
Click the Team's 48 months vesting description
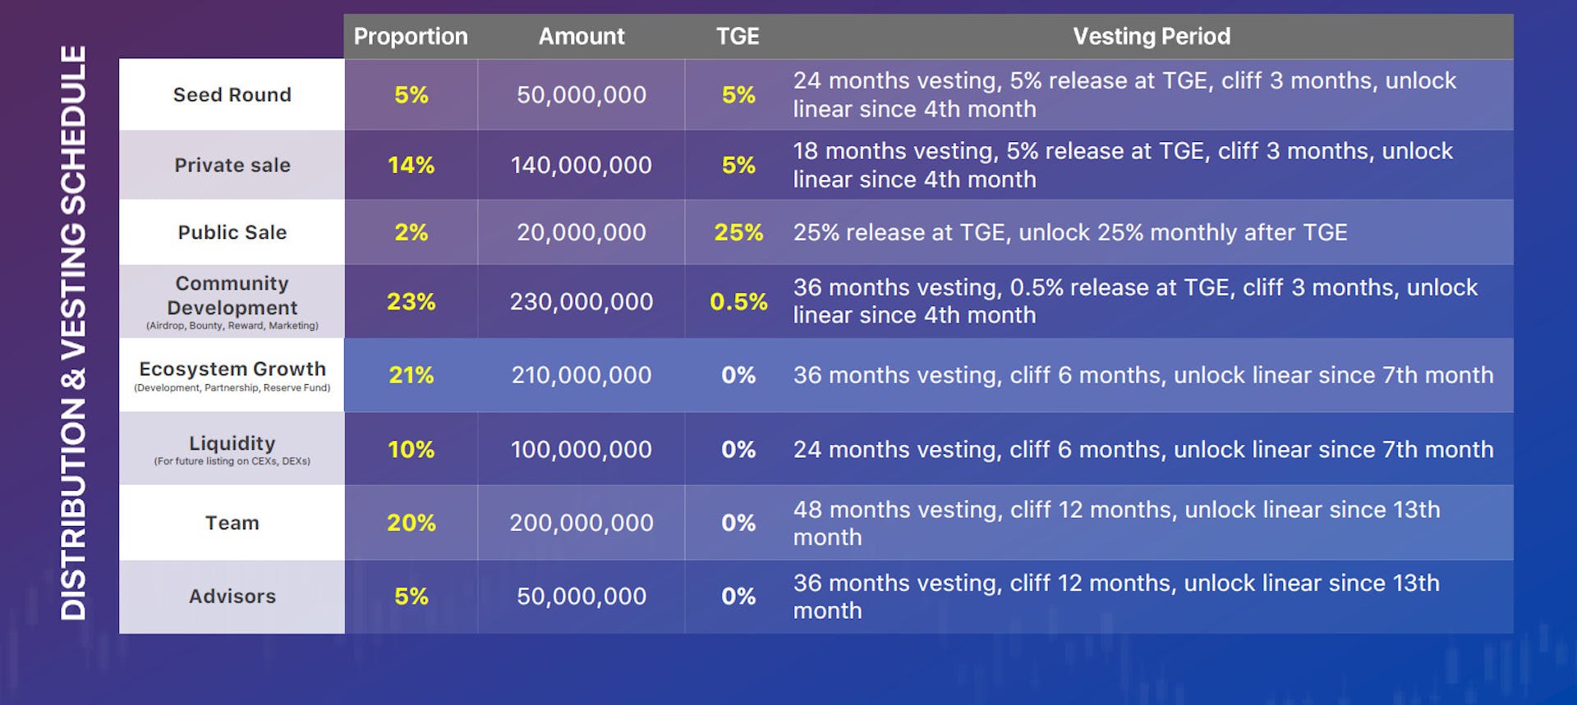[x=1115, y=523]
